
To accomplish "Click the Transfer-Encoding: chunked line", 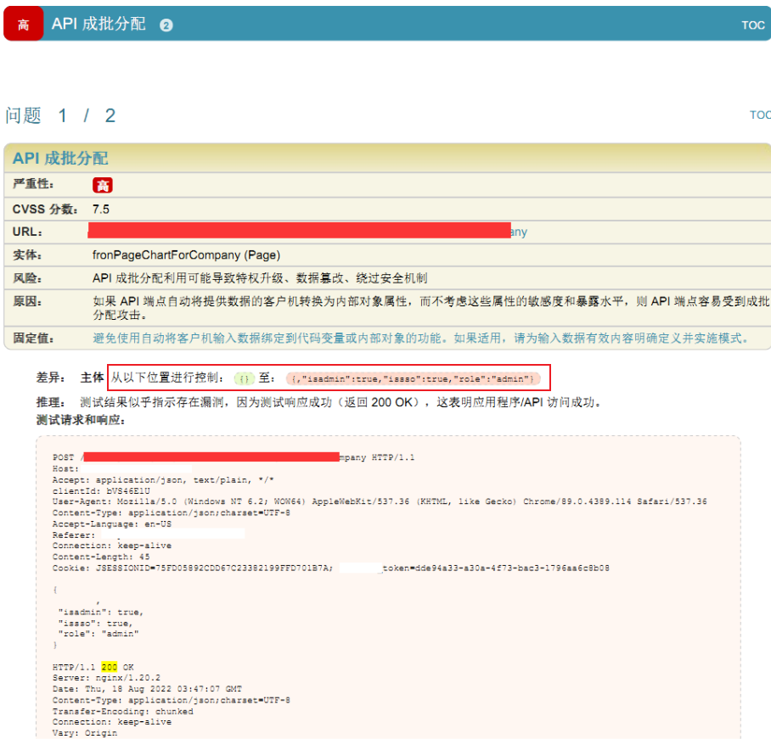I will tap(123, 712).
